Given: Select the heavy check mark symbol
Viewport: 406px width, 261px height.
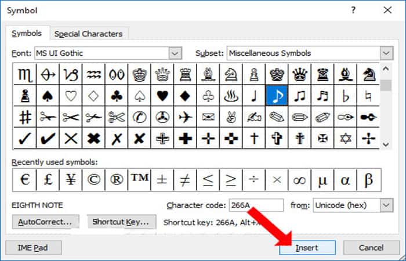Looking at the screenshot, I should 48,138.
